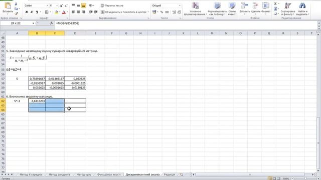The width and height of the screenshot is (321, 180).
Task: Click the Cut scissors icon
Action: point(16,4)
